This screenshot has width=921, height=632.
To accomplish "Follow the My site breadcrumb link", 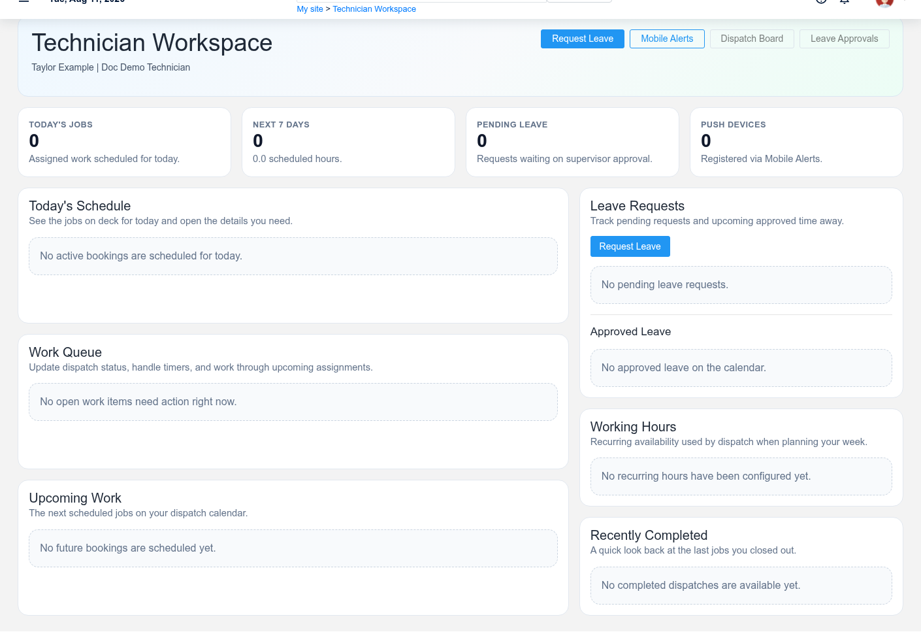I will coord(310,9).
